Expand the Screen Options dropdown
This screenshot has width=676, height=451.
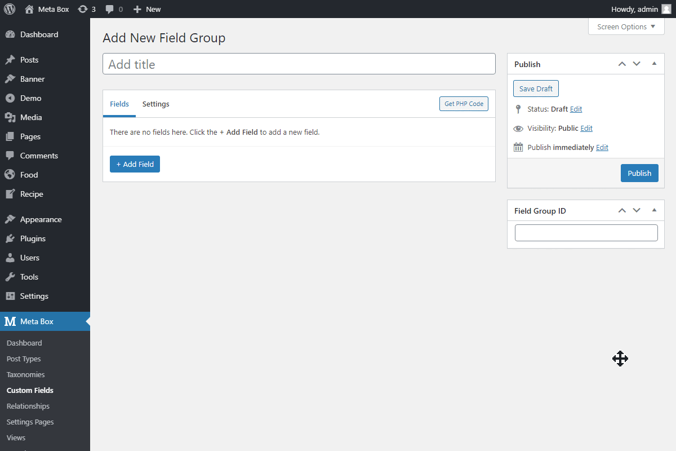tap(626, 26)
